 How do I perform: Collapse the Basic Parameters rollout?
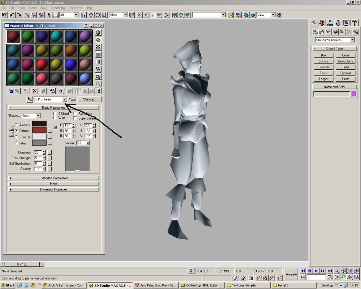(54, 107)
